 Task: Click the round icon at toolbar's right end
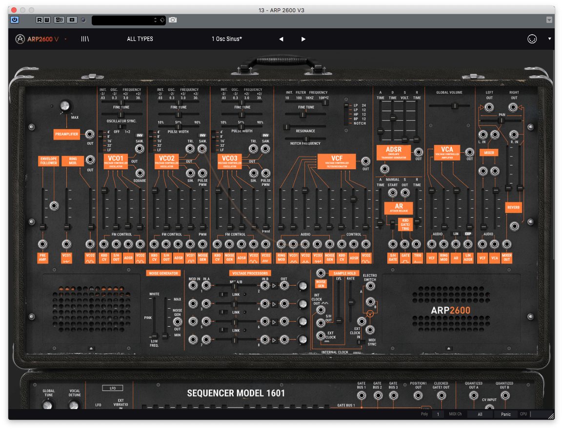click(532, 39)
